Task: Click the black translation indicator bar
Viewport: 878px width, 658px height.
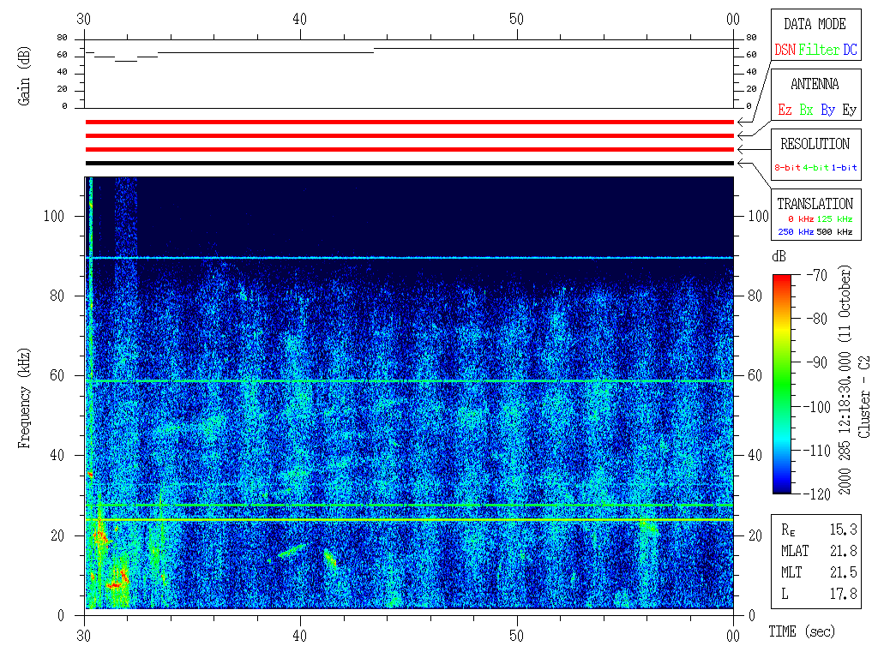Action: click(409, 163)
